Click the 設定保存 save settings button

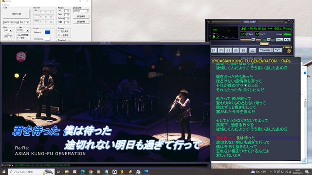81,16
